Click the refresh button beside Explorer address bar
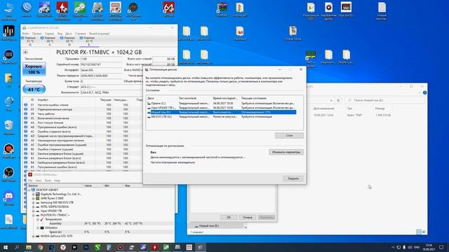Viewport: 449px width, 252px height. 338,101
